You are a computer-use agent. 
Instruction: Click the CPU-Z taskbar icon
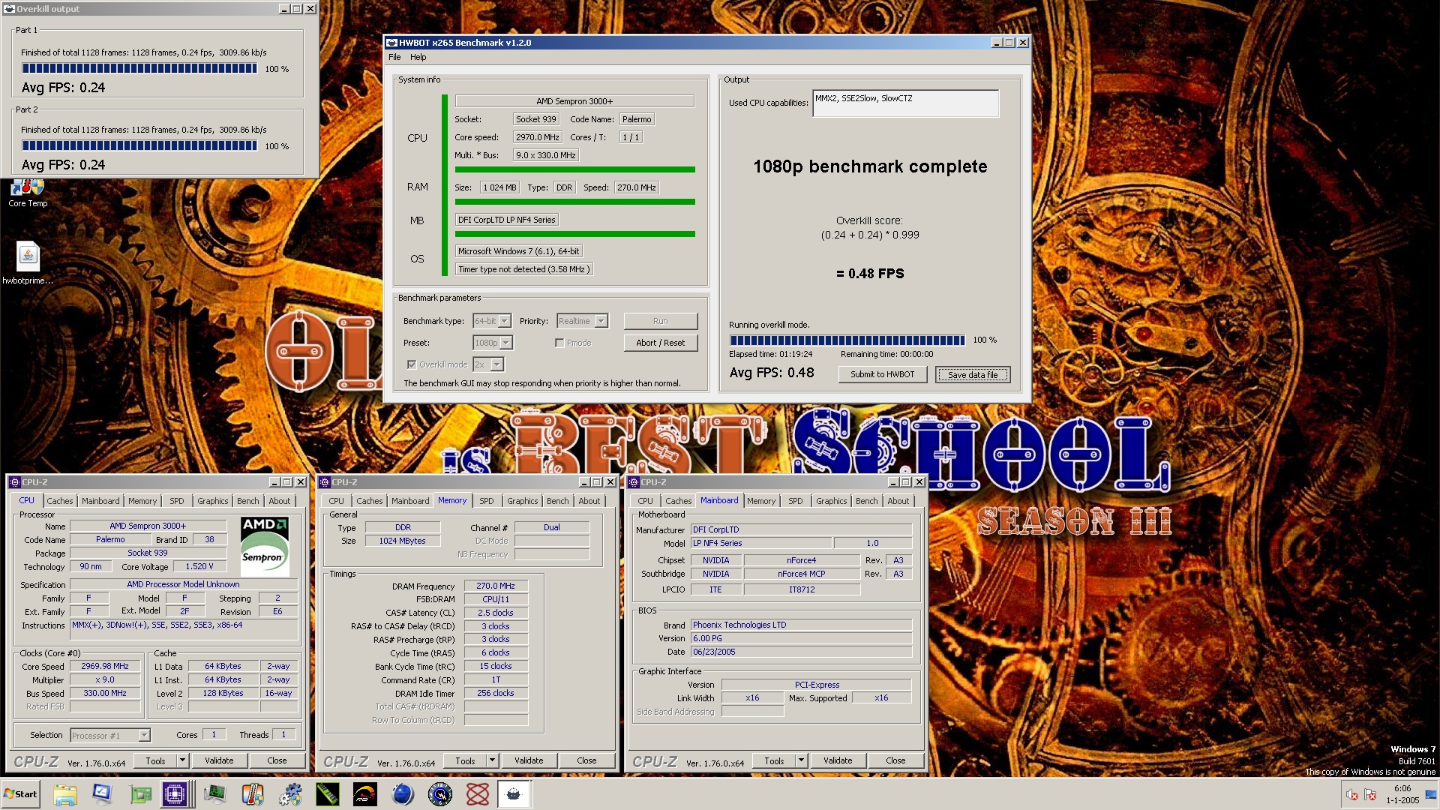(x=175, y=794)
